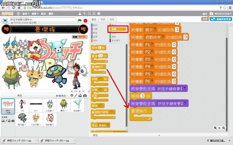Expand the 背包 backpack panel
Image resolution: width=233 pixels, height=145 pixels.
159,135
